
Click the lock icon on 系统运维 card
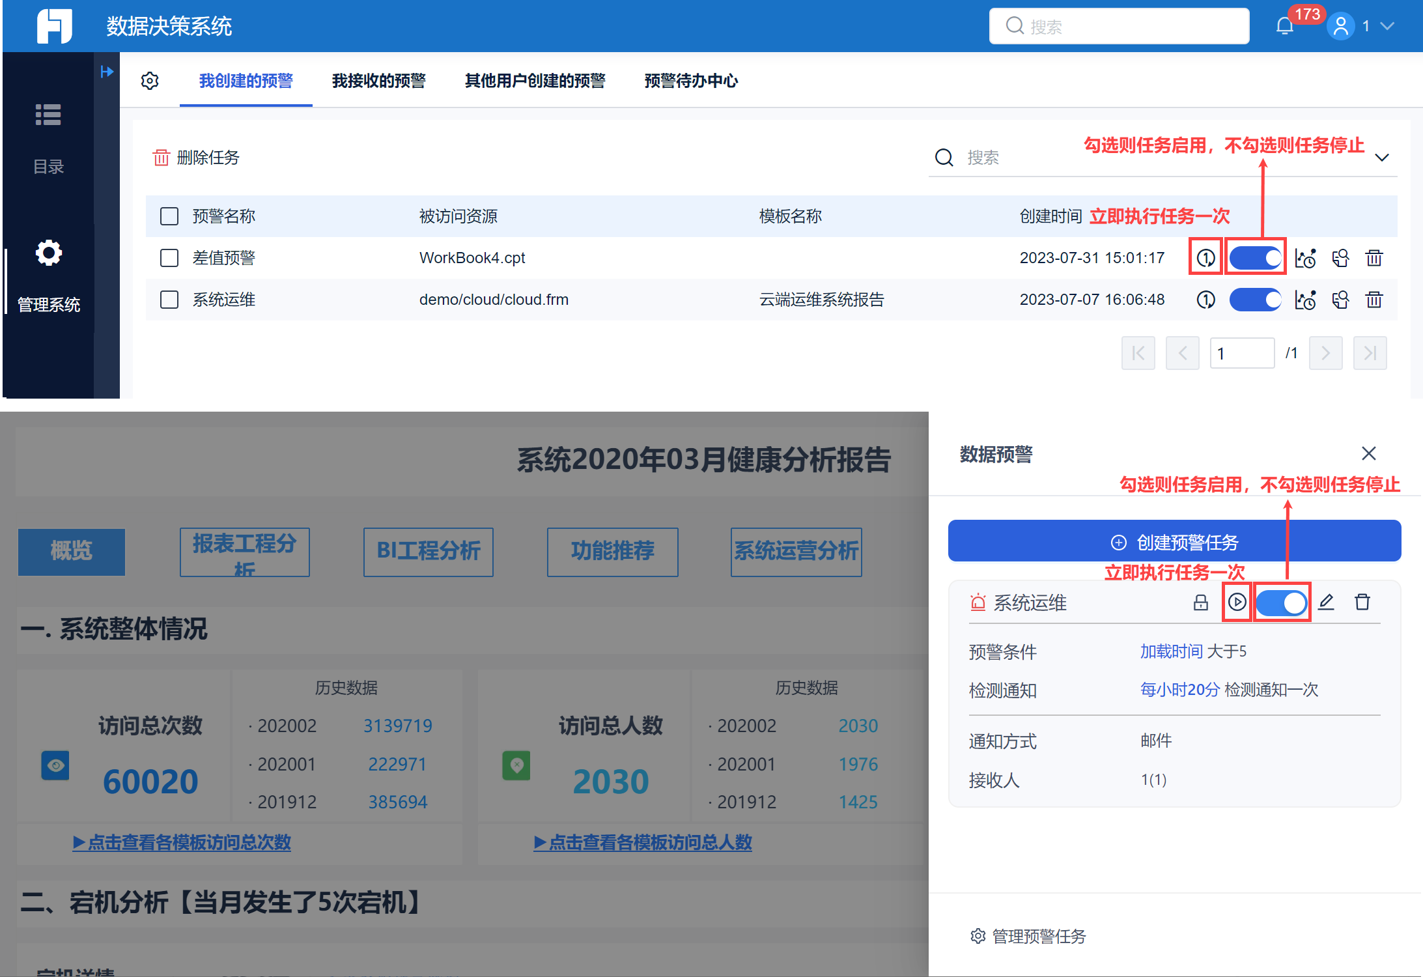(1200, 602)
